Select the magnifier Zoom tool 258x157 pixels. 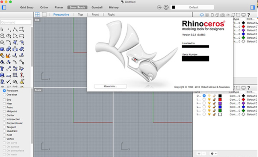15,81
